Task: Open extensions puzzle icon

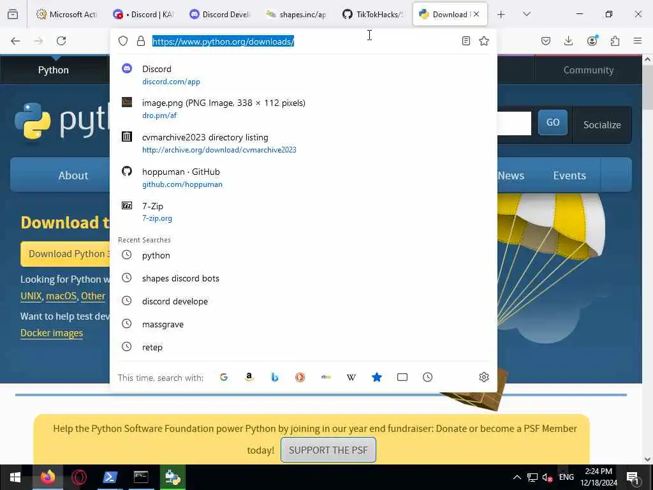Action: pos(615,41)
